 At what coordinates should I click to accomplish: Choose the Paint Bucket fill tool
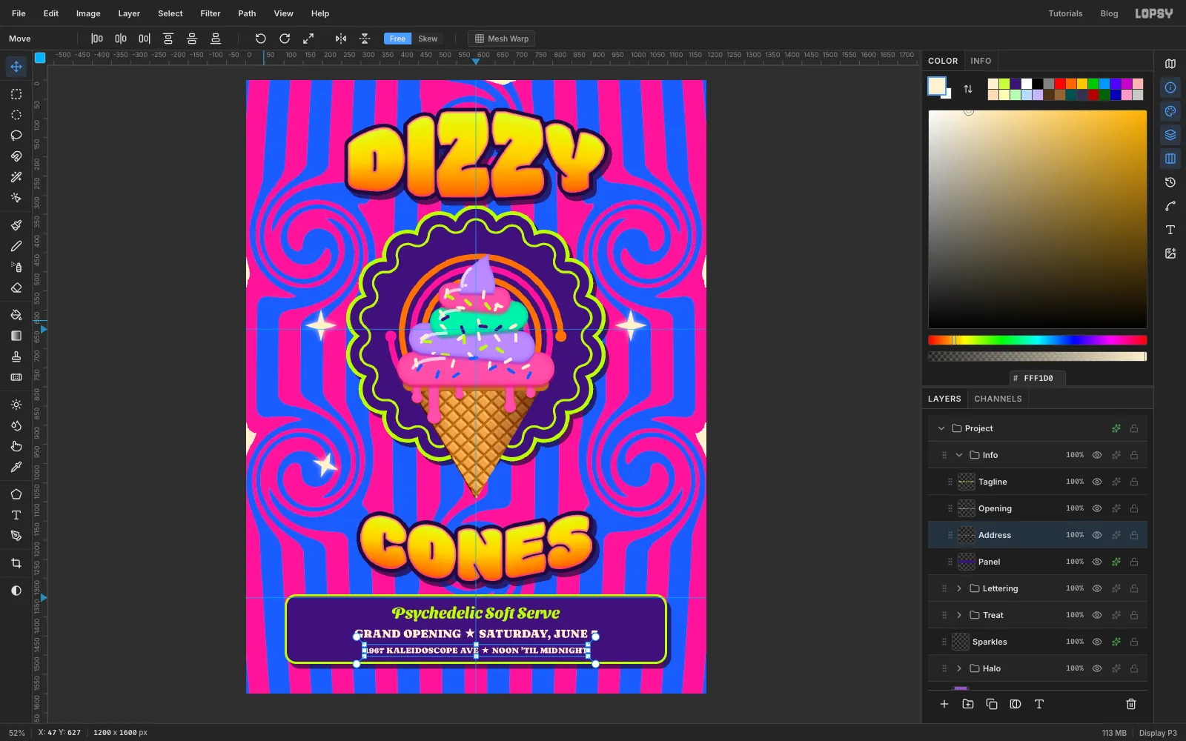click(x=16, y=315)
